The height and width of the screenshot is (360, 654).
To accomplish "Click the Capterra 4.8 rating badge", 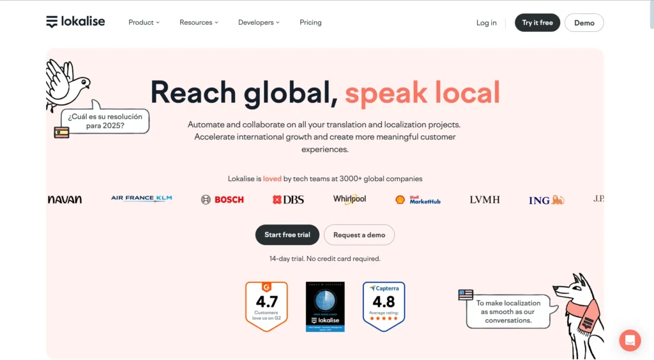I will (384, 306).
